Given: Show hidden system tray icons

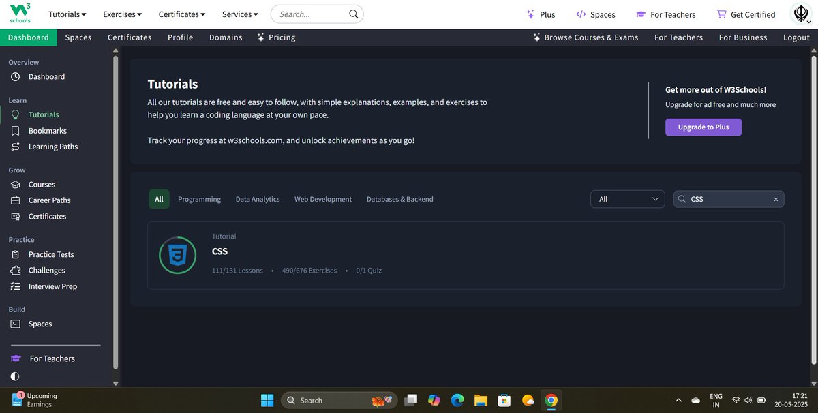Looking at the screenshot, I should [x=678, y=400].
